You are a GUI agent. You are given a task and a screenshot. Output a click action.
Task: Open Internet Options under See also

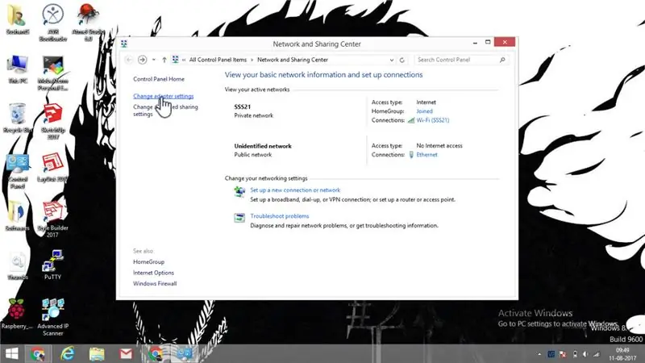153,273
